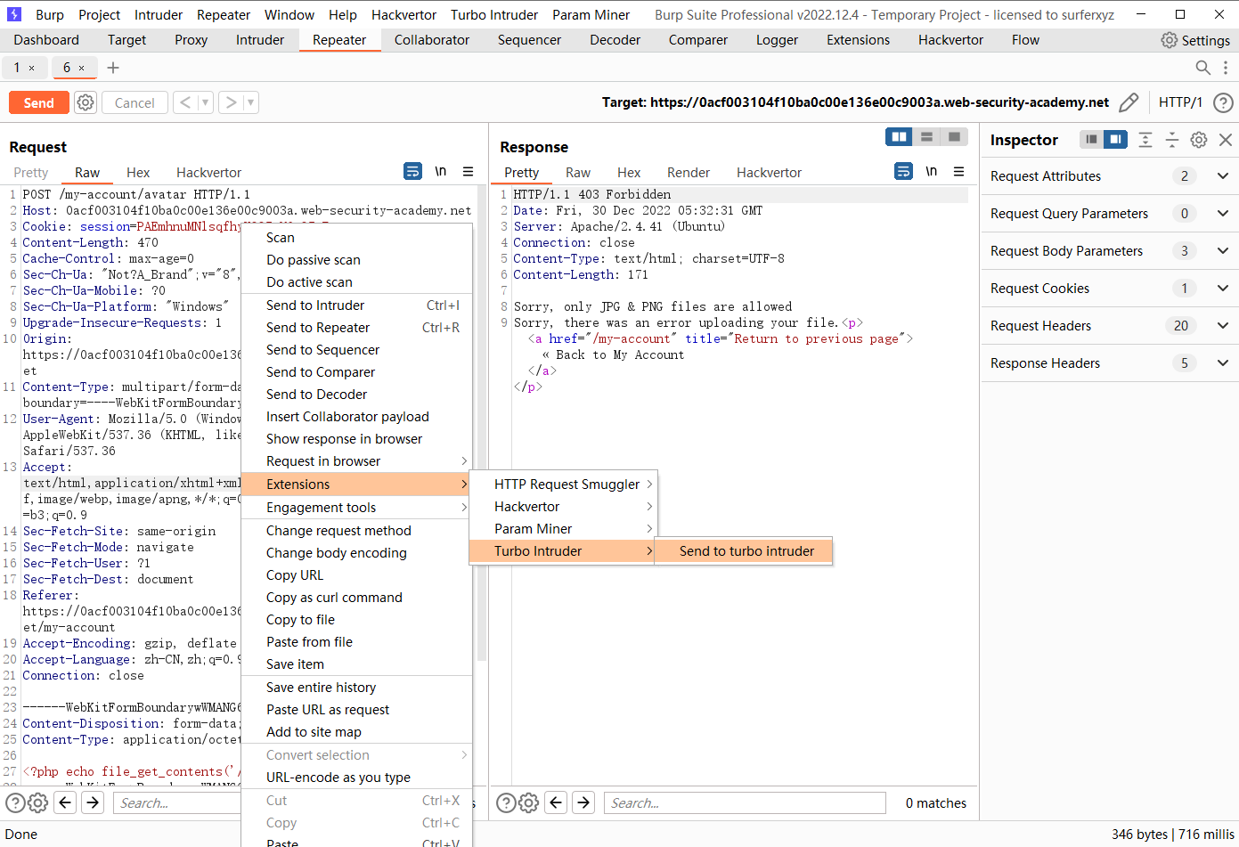The height and width of the screenshot is (847, 1239).
Task: Open Inspector settings gear
Action: coord(1199,139)
